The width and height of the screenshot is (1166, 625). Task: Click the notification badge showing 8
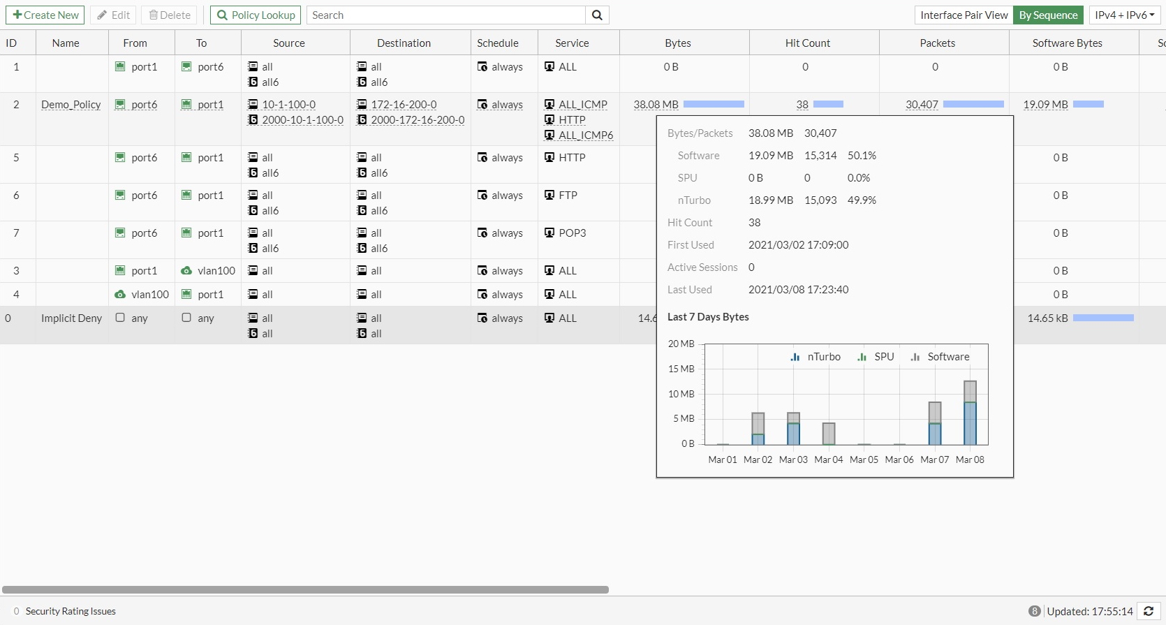1034,611
